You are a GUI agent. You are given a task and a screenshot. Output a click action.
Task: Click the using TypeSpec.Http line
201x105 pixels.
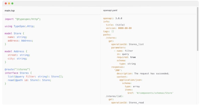[x=20, y=26]
